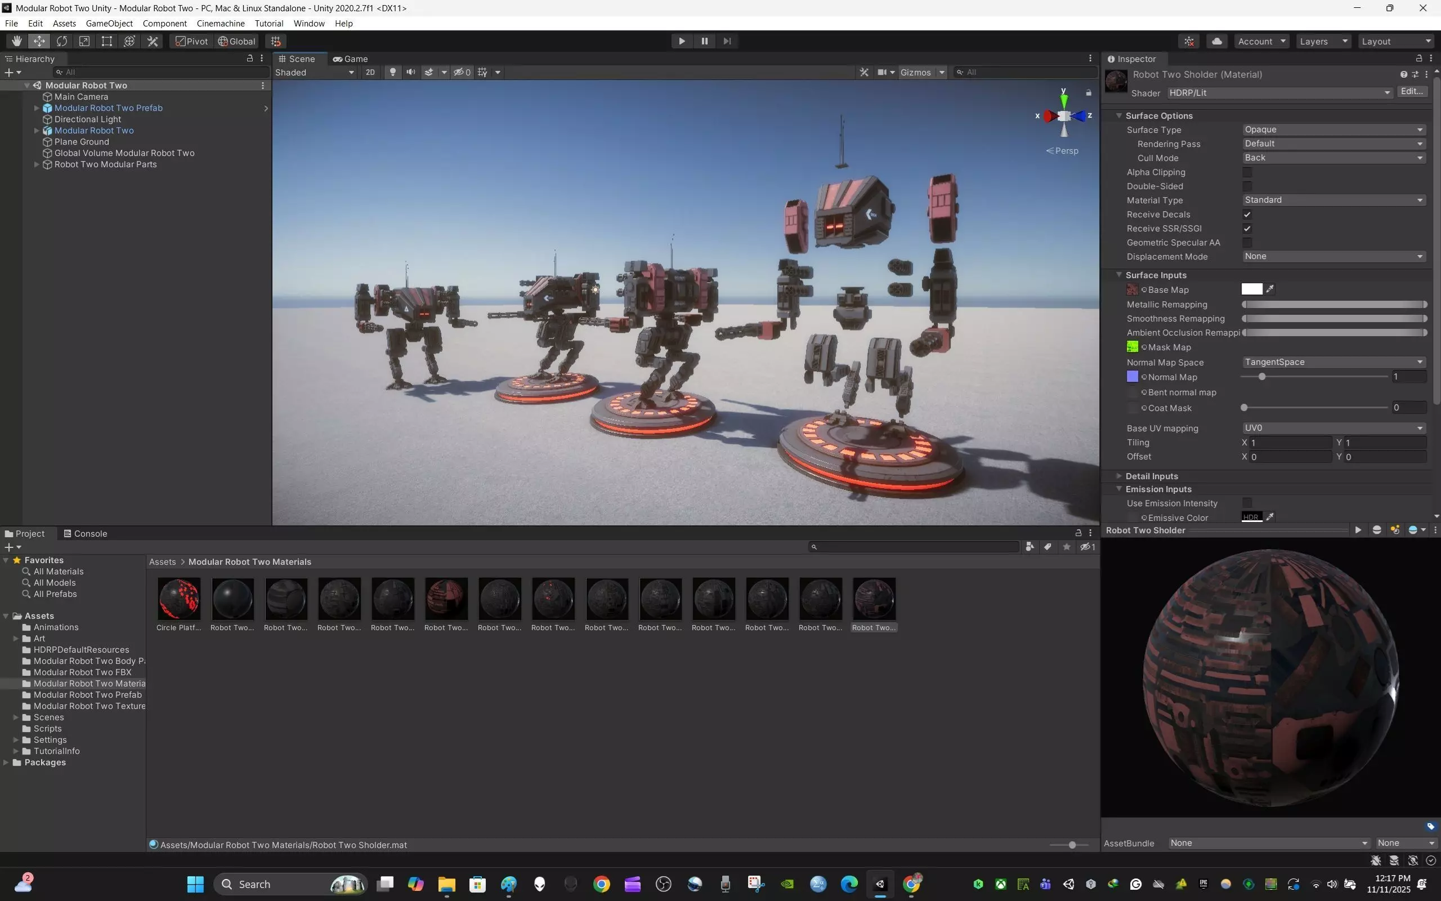
Task: Switch to the Console tab
Action: [85, 533]
